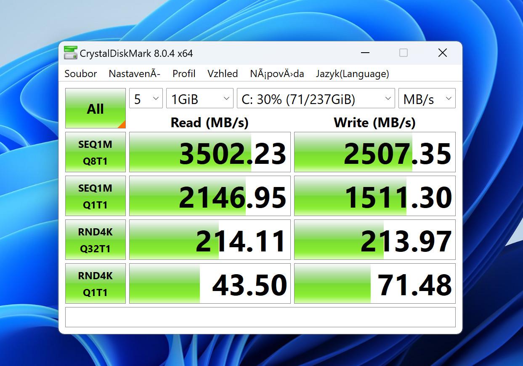Click the 71.48 random write result
Viewport: 523px width, 366px height.
click(x=375, y=283)
